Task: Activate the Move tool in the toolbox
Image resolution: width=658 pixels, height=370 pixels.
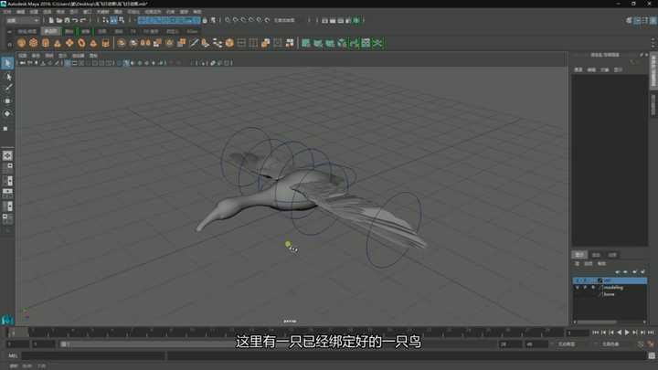Action: (x=7, y=101)
